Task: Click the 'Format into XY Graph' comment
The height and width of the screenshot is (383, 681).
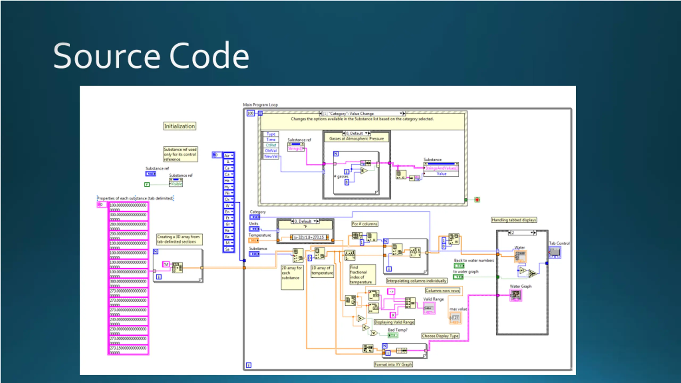Action: coord(393,364)
